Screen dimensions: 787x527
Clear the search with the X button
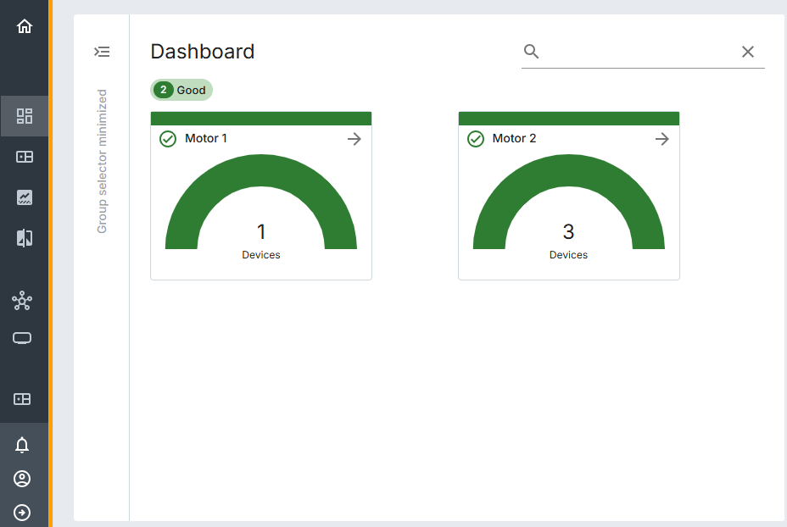(x=748, y=52)
